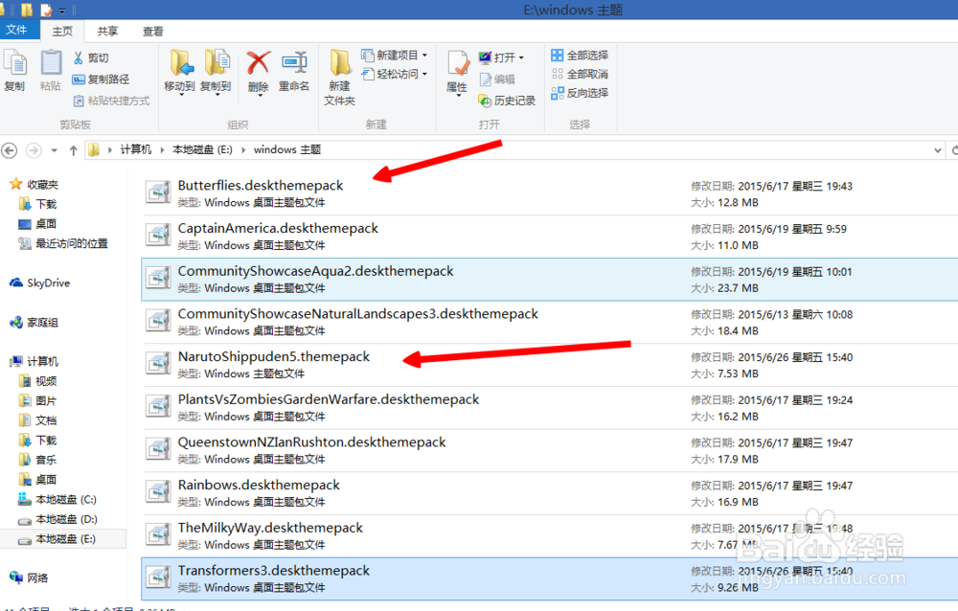Select QueenstownNZIanRushton.deskthemepack
The width and height of the screenshot is (958, 611).
tap(549, 450)
